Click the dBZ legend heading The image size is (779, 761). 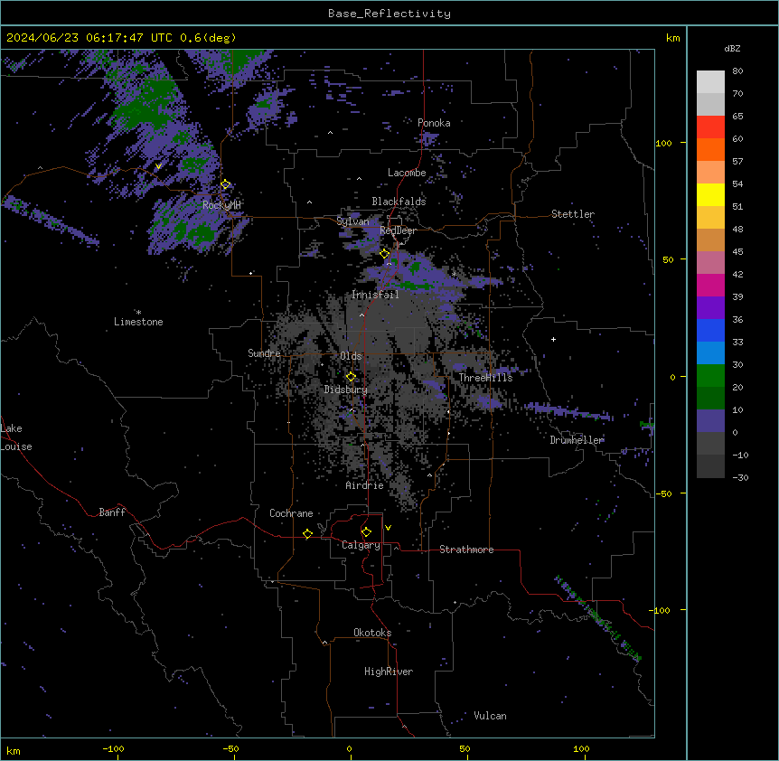pyautogui.click(x=732, y=49)
